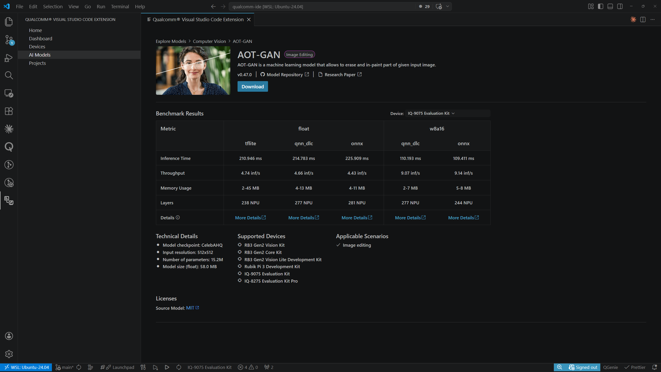Viewport: 661px width, 372px height.
Task: Click the main* branch status item
Action: click(65, 367)
